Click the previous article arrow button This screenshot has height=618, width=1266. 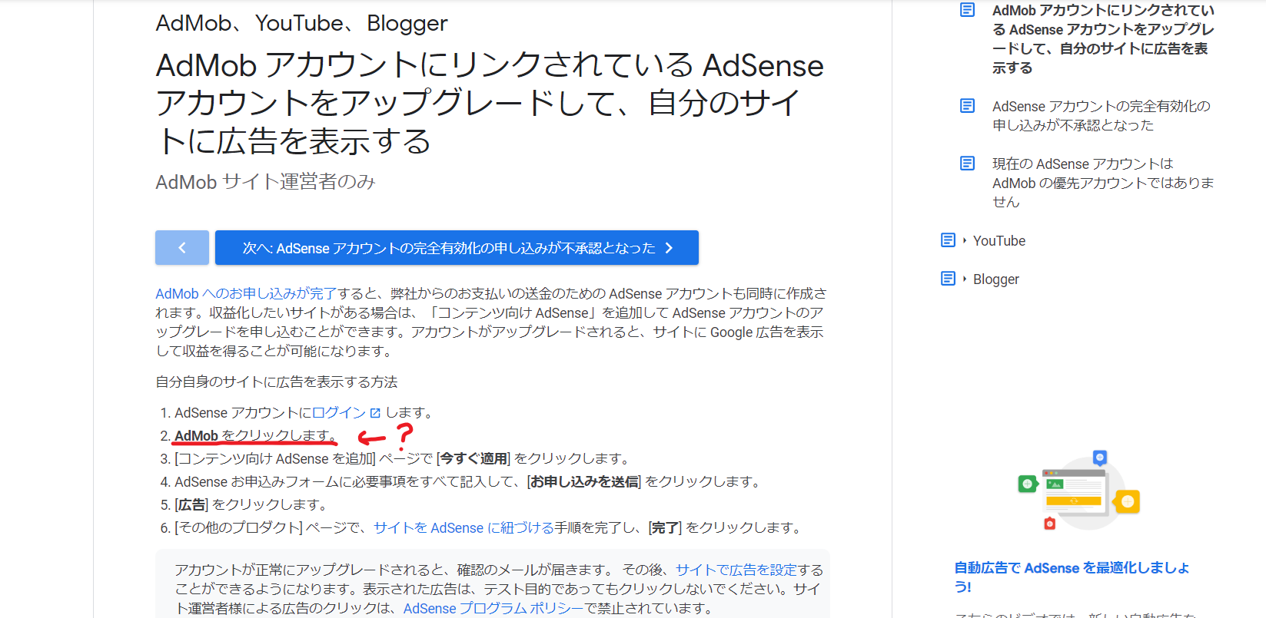pos(182,247)
